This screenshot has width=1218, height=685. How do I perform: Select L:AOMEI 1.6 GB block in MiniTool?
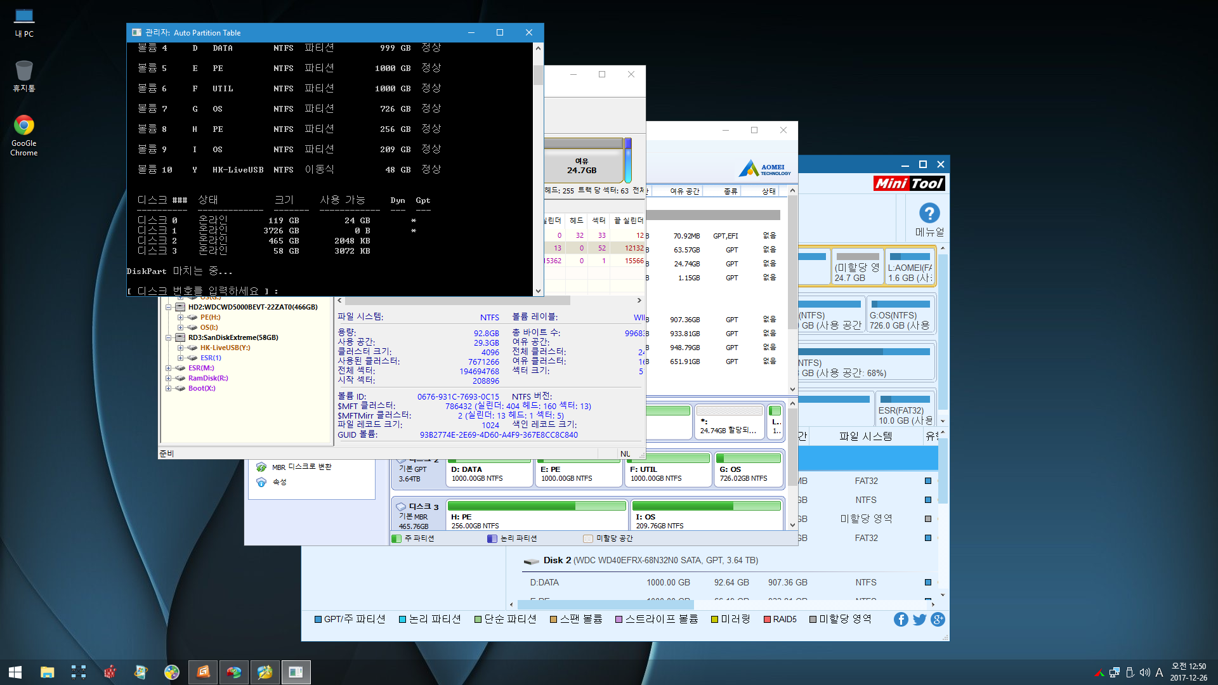[910, 267]
